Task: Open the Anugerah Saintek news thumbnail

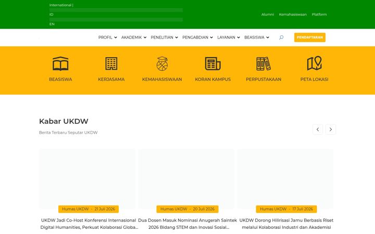Action: 186,178
